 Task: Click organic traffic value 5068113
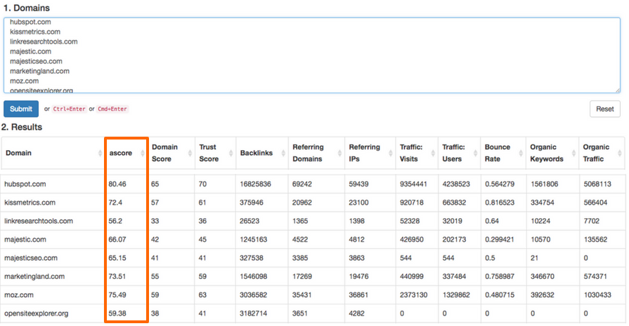coord(597,184)
